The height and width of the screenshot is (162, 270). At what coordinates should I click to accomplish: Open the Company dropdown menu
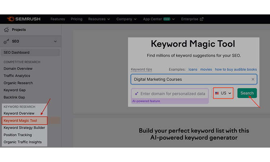pos(126,19)
